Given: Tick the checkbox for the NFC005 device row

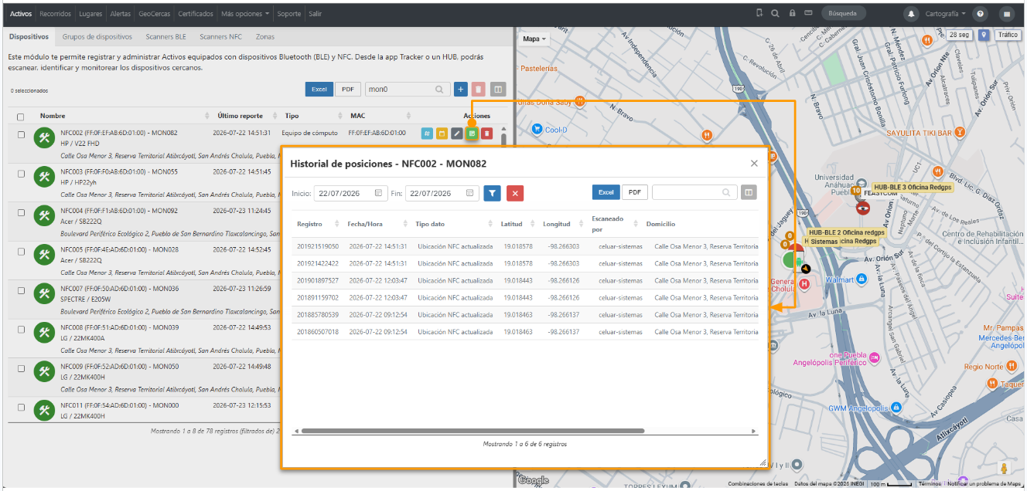Looking at the screenshot, I should pyautogui.click(x=21, y=250).
